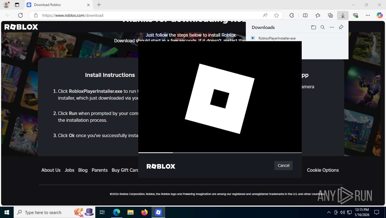This screenshot has height=218, width=386.
Task: Open the Jobs footer link
Action: click(x=69, y=170)
